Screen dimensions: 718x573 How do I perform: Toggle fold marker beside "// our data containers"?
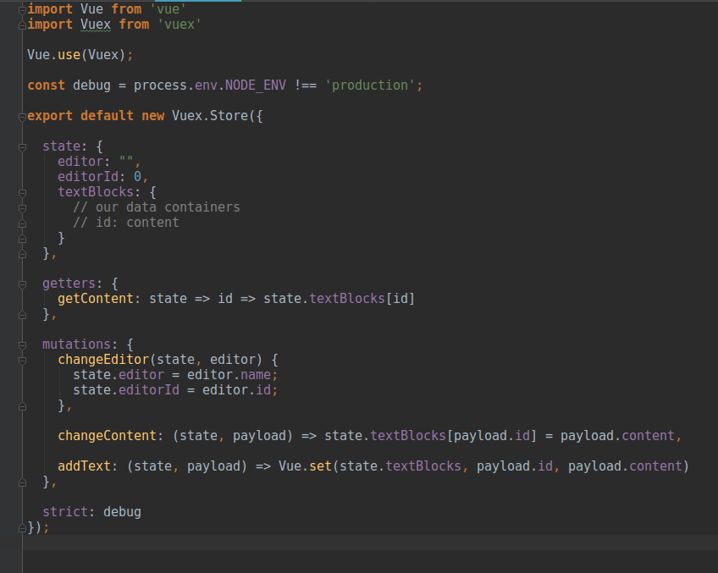click(22, 208)
